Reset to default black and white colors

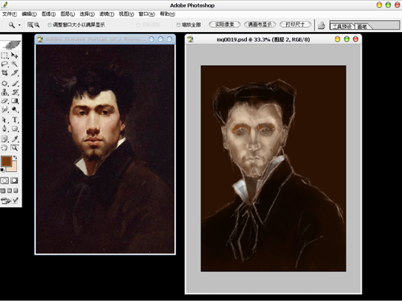2,169
